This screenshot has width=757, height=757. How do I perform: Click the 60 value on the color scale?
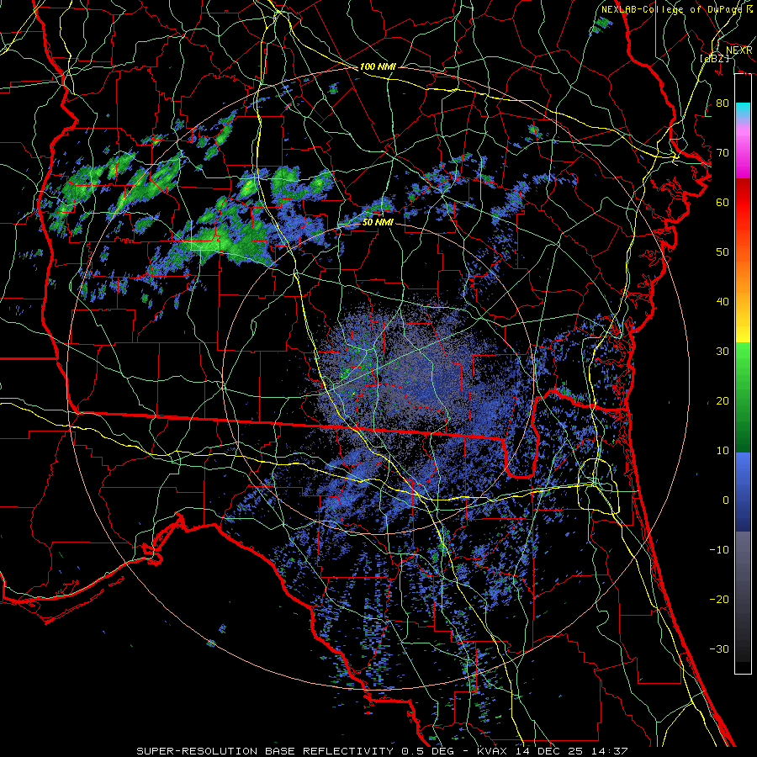(x=723, y=202)
